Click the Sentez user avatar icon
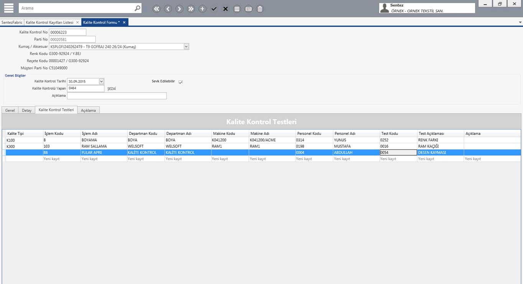523x284 pixels. click(x=385, y=8)
